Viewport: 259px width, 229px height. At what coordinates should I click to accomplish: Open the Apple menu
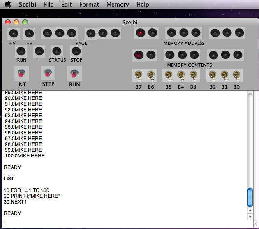point(8,4)
